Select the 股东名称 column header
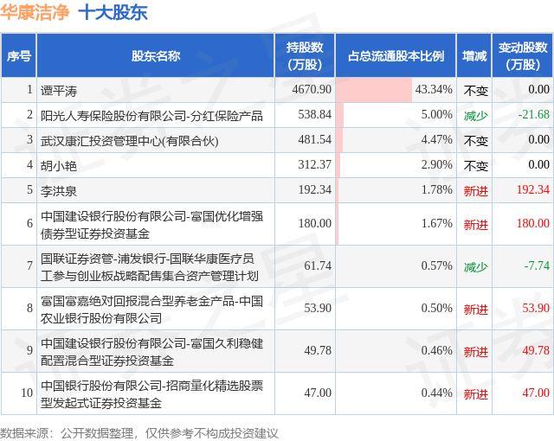The image size is (554, 441). (156, 55)
